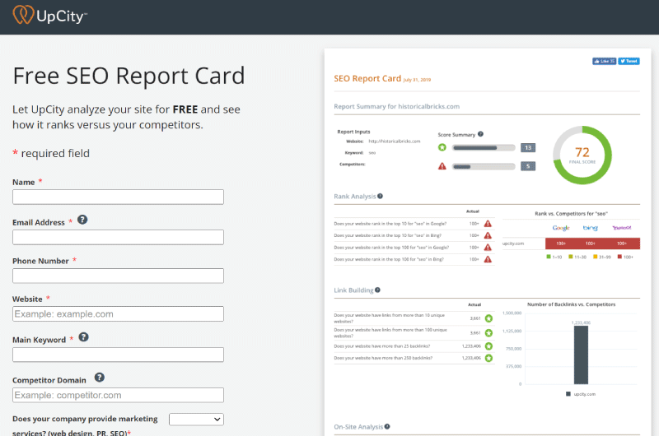Screen dimensions: 659x436
Task: Click the backlinks bar in chart
Action: [x=582, y=355]
